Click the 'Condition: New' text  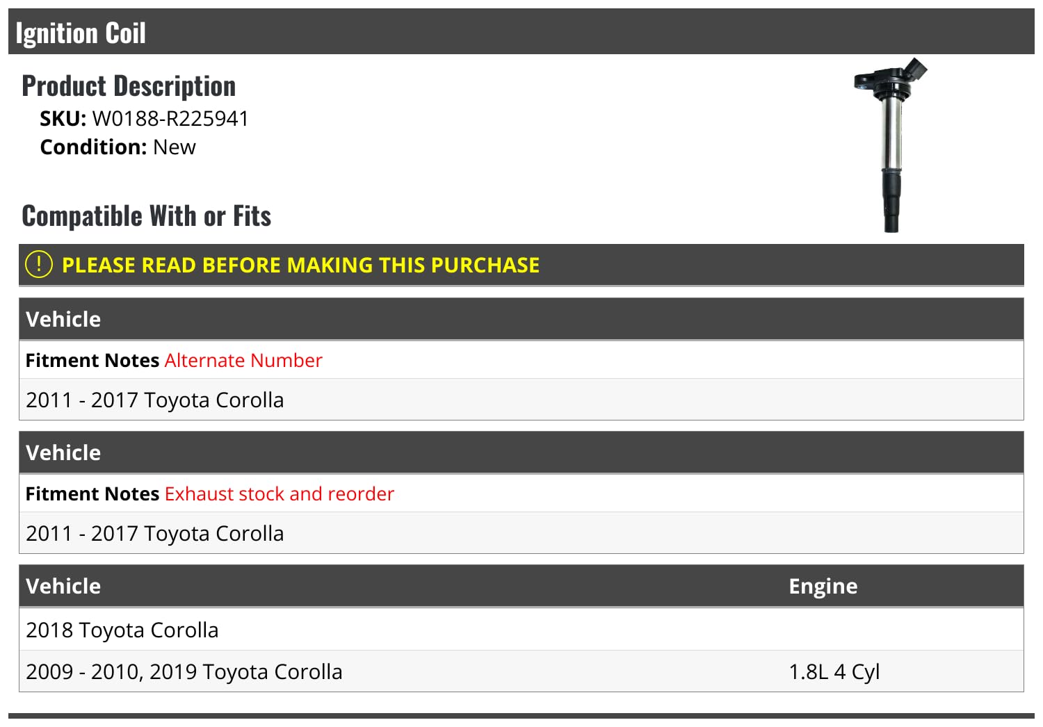(118, 147)
